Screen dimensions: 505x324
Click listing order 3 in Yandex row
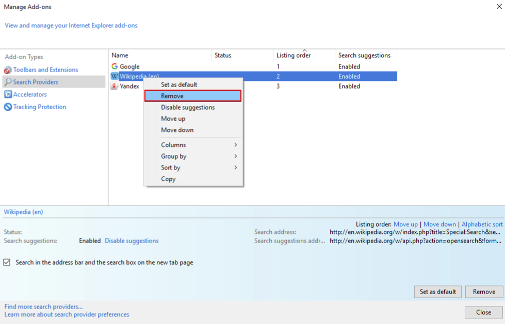pyautogui.click(x=278, y=86)
